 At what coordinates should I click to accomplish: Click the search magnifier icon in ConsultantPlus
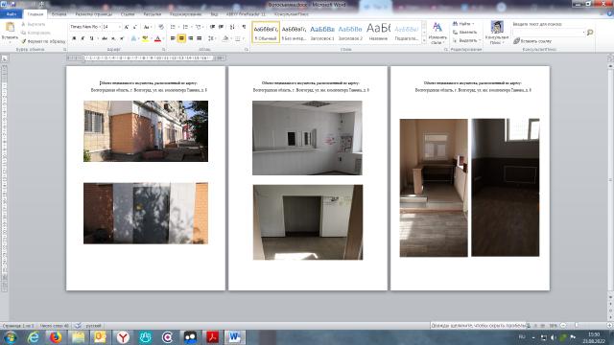pyautogui.click(x=590, y=33)
